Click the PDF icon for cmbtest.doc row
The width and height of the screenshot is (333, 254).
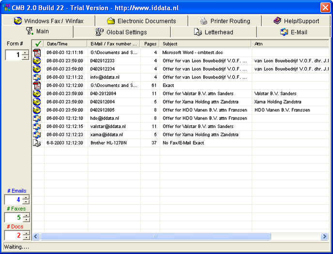pos(37,52)
